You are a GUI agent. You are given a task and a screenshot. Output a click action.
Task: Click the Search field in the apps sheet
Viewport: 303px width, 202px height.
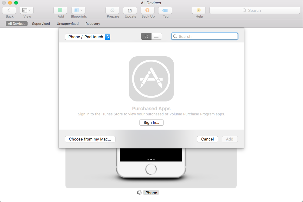tap(205, 36)
